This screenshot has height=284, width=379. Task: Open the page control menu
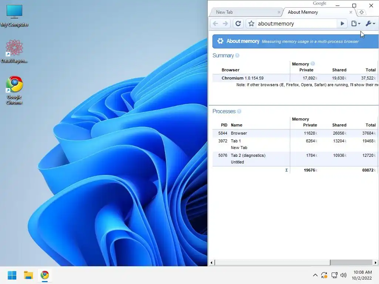click(356, 23)
